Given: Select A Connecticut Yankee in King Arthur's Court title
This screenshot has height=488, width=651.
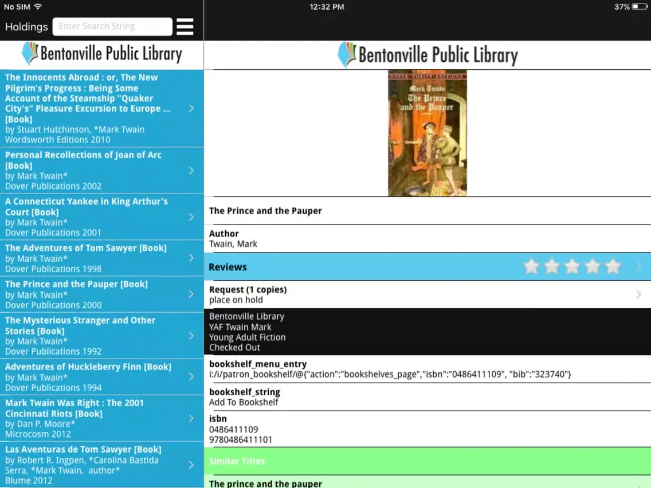Looking at the screenshot, I should coord(87,207).
